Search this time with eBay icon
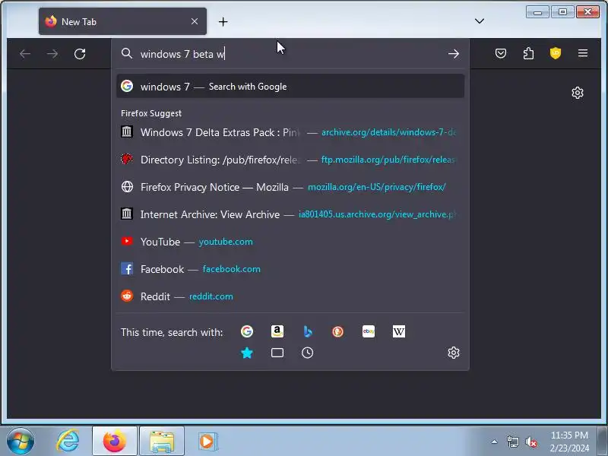 [369, 331]
